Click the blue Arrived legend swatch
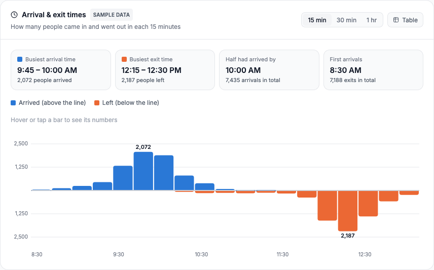 13,103
